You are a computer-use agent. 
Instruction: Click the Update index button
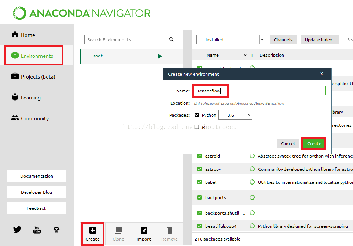[320, 39]
